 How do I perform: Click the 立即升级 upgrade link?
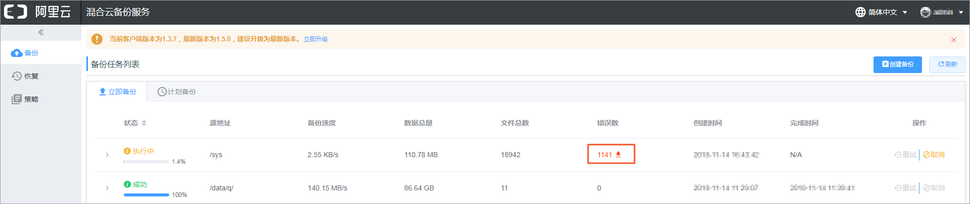coord(316,39)
